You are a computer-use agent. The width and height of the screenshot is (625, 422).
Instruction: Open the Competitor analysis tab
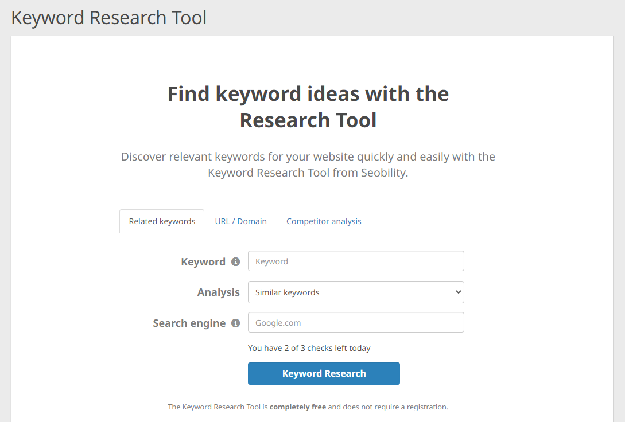(324, 221)
